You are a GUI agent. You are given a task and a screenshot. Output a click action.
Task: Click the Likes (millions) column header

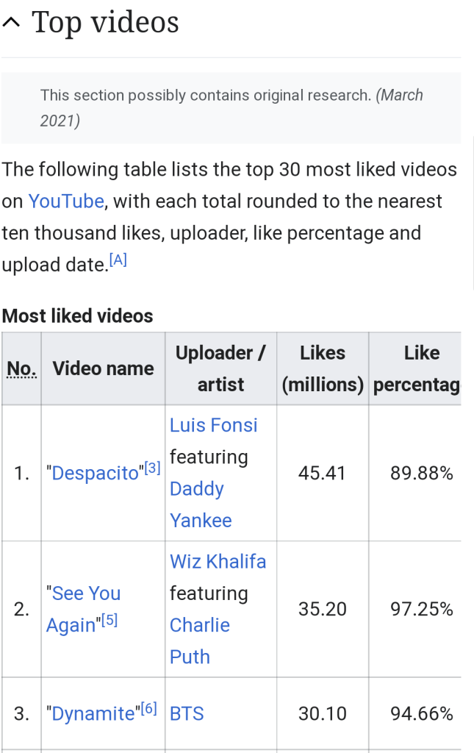tap(323, 368)
